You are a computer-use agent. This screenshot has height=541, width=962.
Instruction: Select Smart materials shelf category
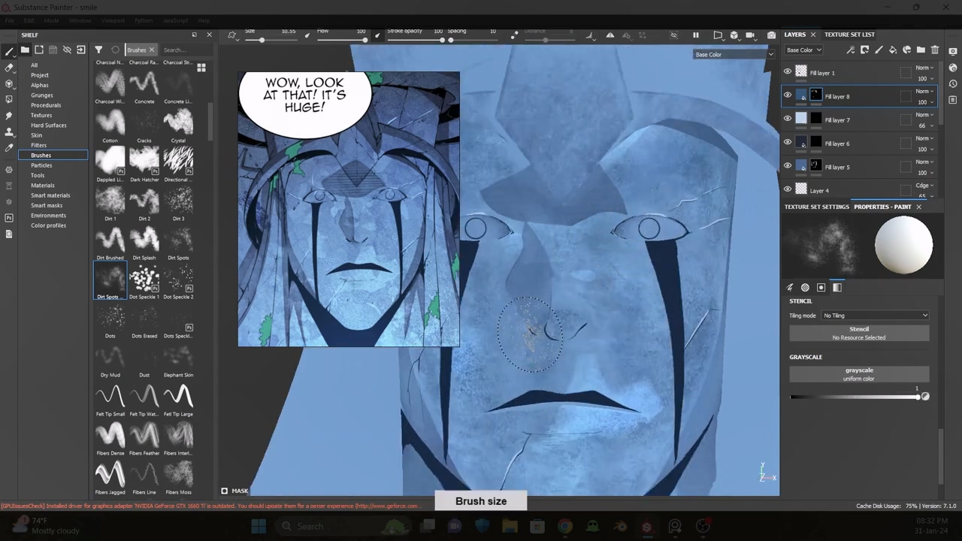point(50,195)
